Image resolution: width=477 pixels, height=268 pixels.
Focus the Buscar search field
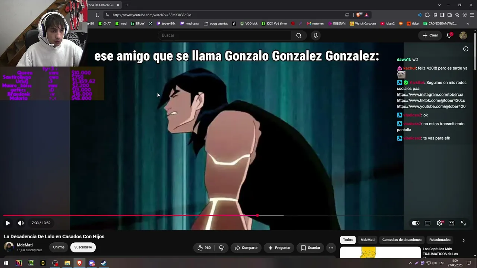click(x=224, y=35)
